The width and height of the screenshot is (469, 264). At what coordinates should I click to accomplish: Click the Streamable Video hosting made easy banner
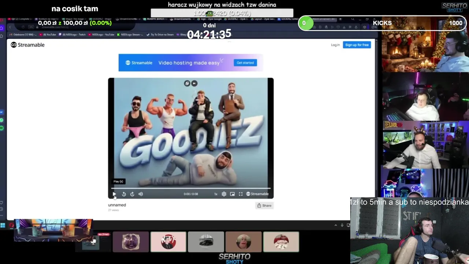pyautogui.click(x=191, y=63)
